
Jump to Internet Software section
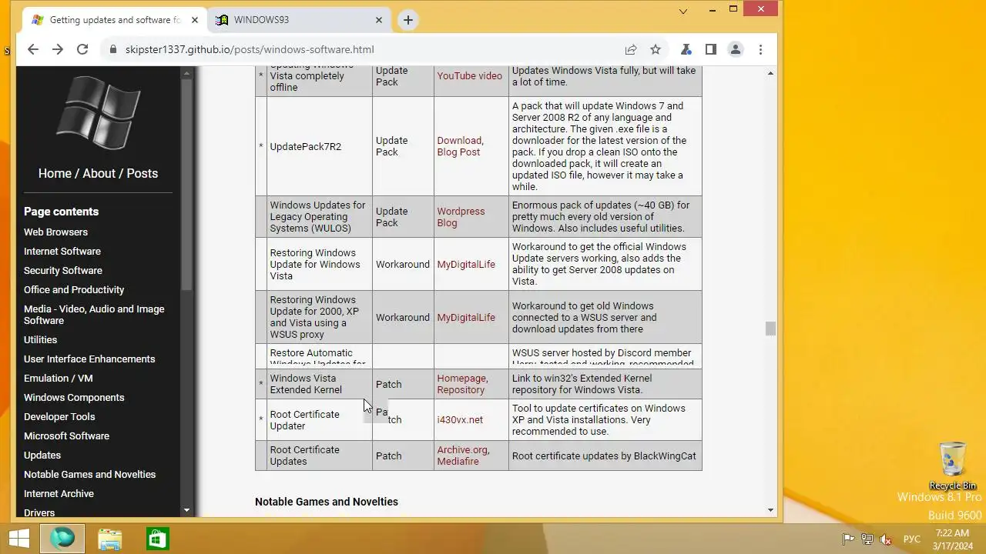pyautogui.click(x=62, y=251)
